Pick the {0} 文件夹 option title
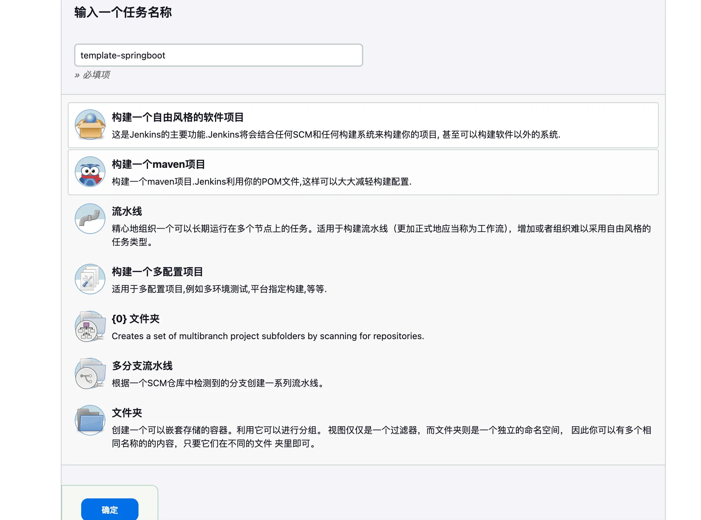Viewport: 701px width, 520px height. 136,319
